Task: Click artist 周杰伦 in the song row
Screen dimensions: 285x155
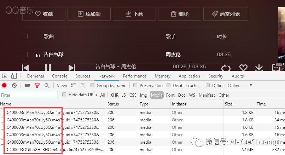Action: pyautogui.click(x=173, y=54)
